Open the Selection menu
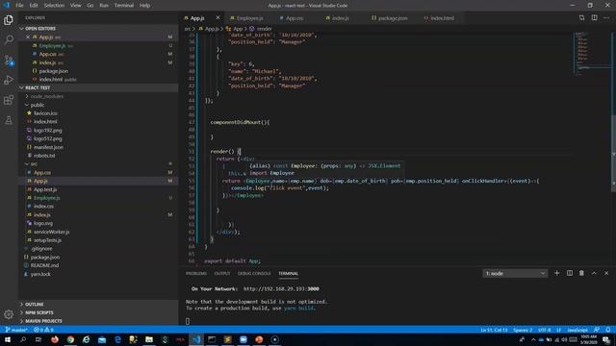 [x=54, y=5]
